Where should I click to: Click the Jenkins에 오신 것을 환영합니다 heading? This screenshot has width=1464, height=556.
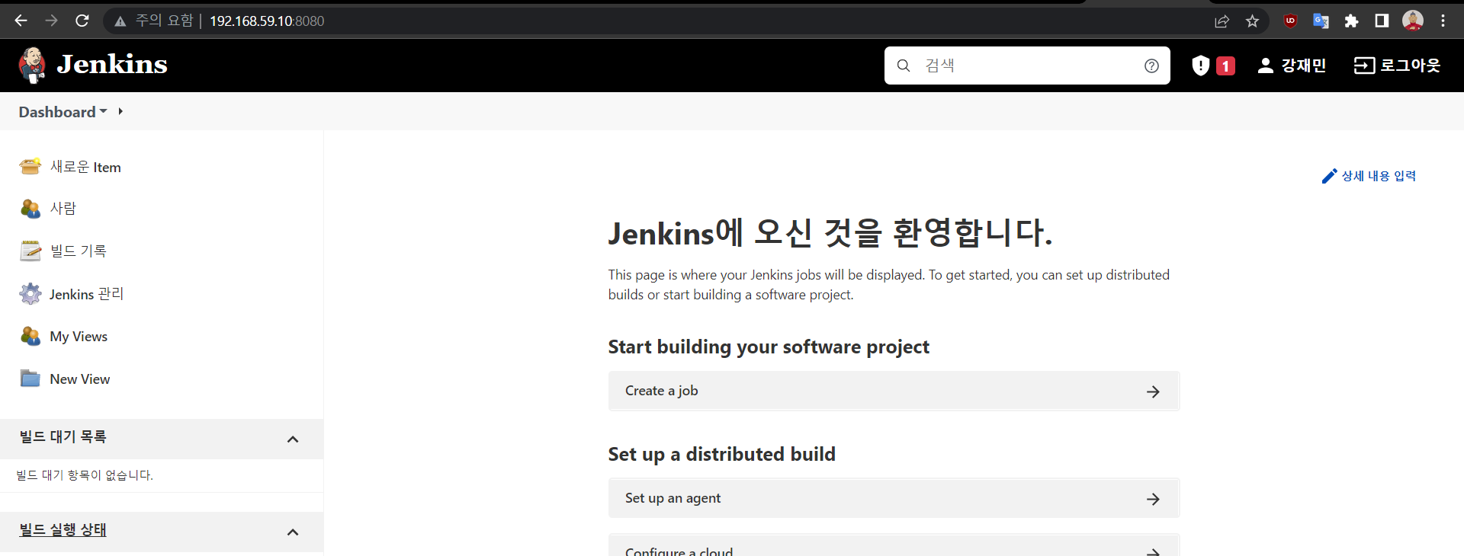[x=830, y=232]
